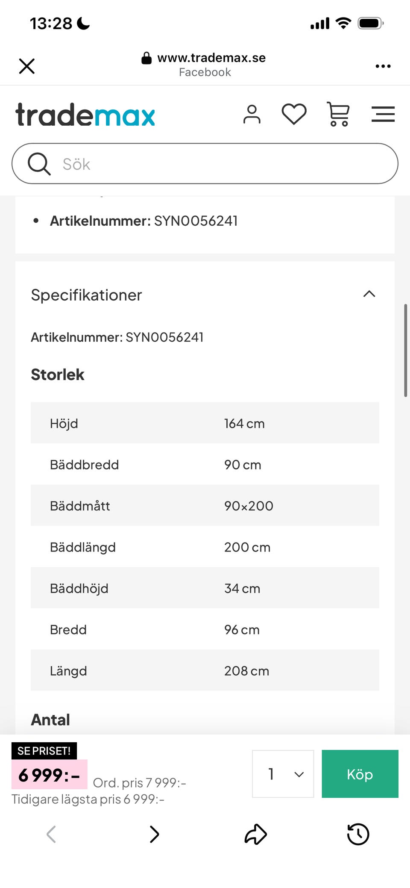Open the hamburger navigation menu

click(383, 114)
